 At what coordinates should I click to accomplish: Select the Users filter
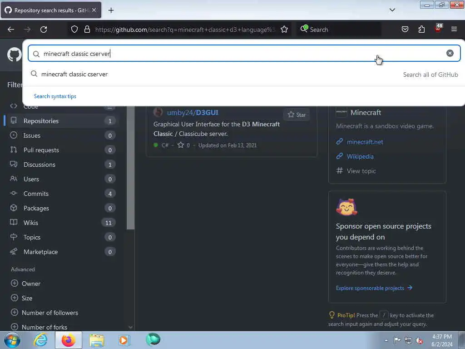(x=62, y=179)
